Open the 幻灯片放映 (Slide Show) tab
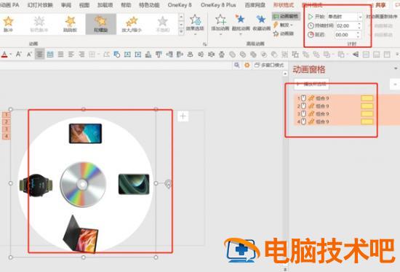The image size is (400, 272). (40, 5)
